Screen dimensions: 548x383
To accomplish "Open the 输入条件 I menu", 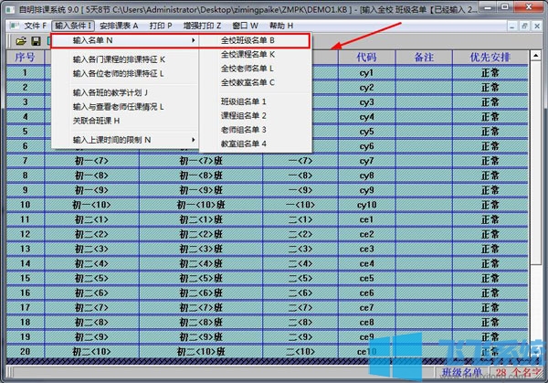I will 73,26.
